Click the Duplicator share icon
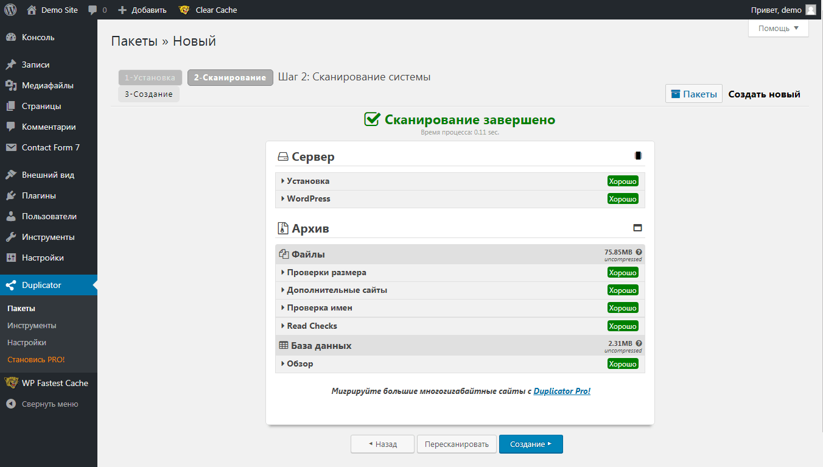The width and height of the screenshot is (823, 467). pos(11,285)
